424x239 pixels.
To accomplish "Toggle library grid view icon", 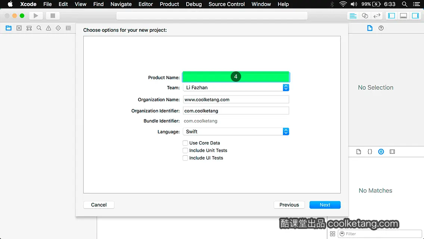I will pyautogui.click(x=333, y=234).
